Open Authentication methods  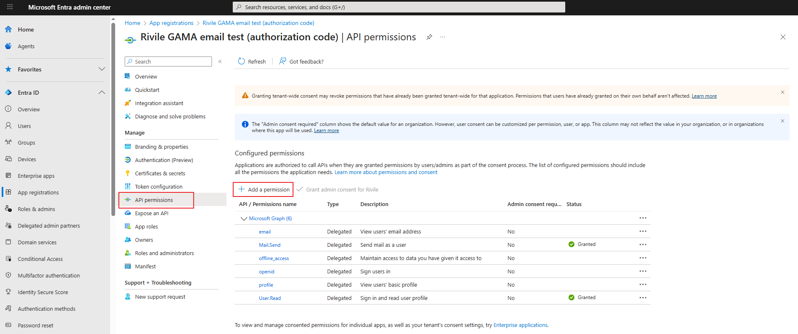click(x=47, y=309)
